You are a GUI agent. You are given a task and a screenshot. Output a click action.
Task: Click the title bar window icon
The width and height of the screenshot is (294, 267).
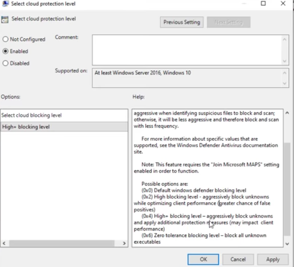coord(5,3)
